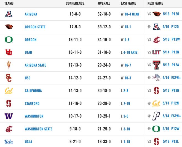This screenshot has height=147, width=182.
Task: Click the Cal logo in teams column
Action: click(9, 91)
